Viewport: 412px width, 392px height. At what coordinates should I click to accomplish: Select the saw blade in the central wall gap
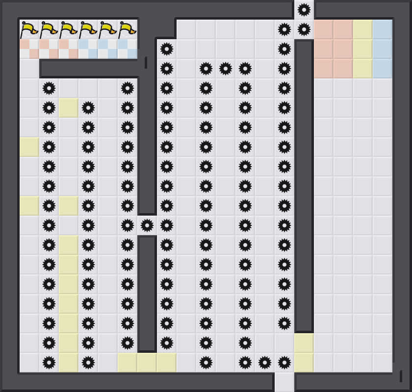(147, 225)
